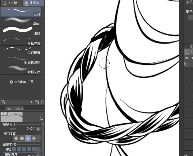Set anti-aliasing to strong
The image size is (193, 156).
point(34,138)
